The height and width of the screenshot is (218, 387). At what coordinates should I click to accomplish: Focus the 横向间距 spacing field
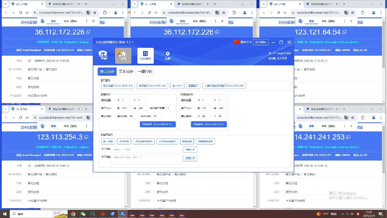point(133,116)
